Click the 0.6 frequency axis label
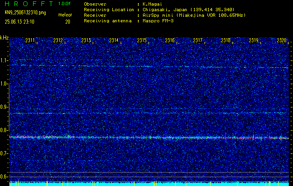Viewport: 293px width, 186px height. pos(4,177)
